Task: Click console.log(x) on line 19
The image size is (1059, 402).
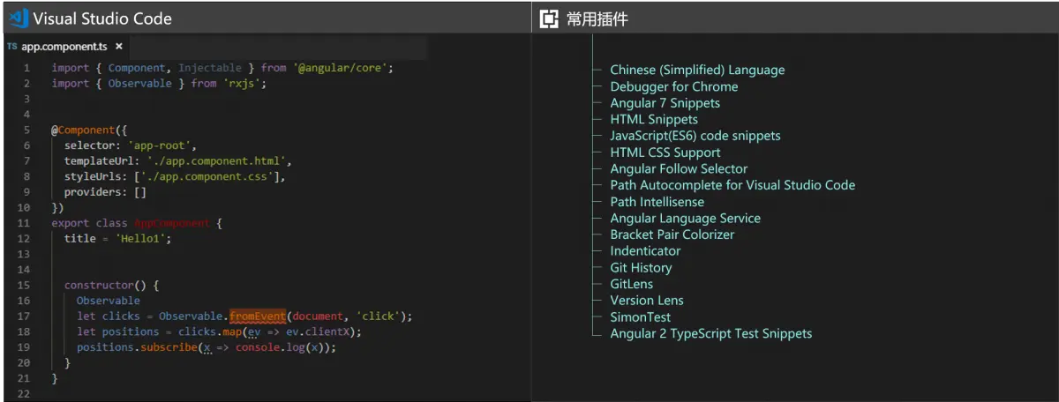Action: pyautogui.click(x=282, y=347)
